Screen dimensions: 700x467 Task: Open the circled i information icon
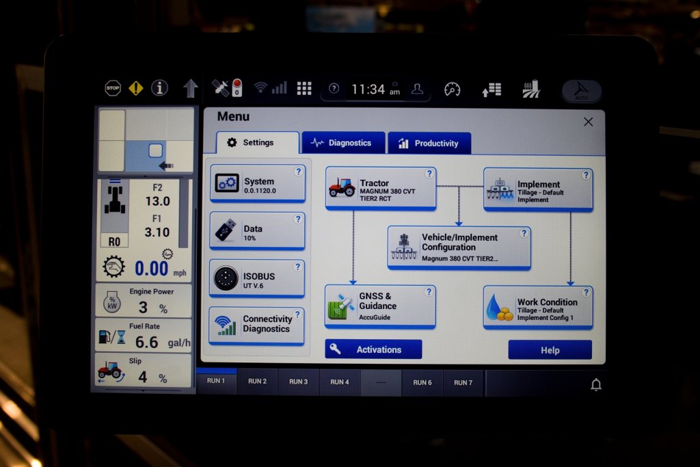click(x=159, y=88)
